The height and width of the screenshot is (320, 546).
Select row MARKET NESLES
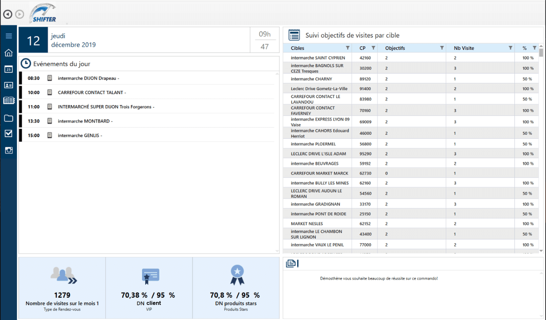pyautogui.click(x=411, y=224)
